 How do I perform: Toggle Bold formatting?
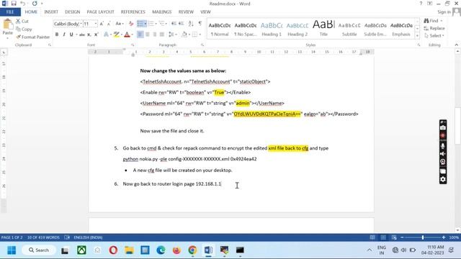57,35
